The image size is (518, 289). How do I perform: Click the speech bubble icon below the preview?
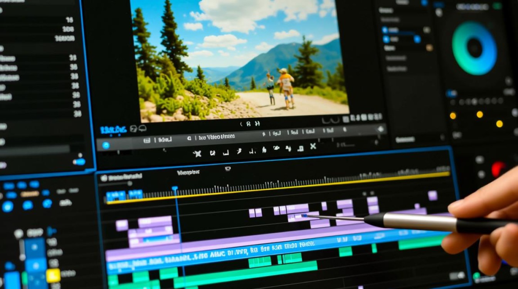coord(143,128)
